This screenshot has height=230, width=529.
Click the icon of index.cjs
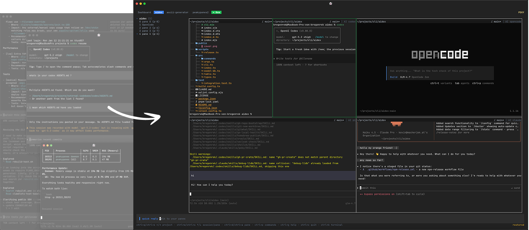pyautogui.click(x=202, y=28)
